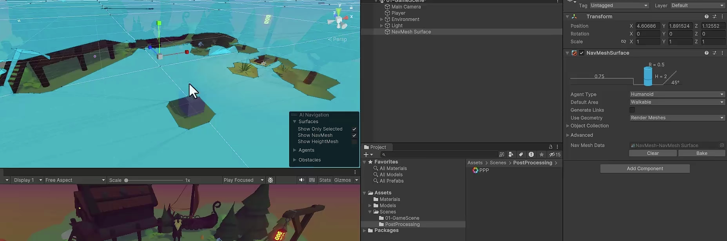
Task: Click the Bake button for the NavMesh
Action: pos(702,153)
